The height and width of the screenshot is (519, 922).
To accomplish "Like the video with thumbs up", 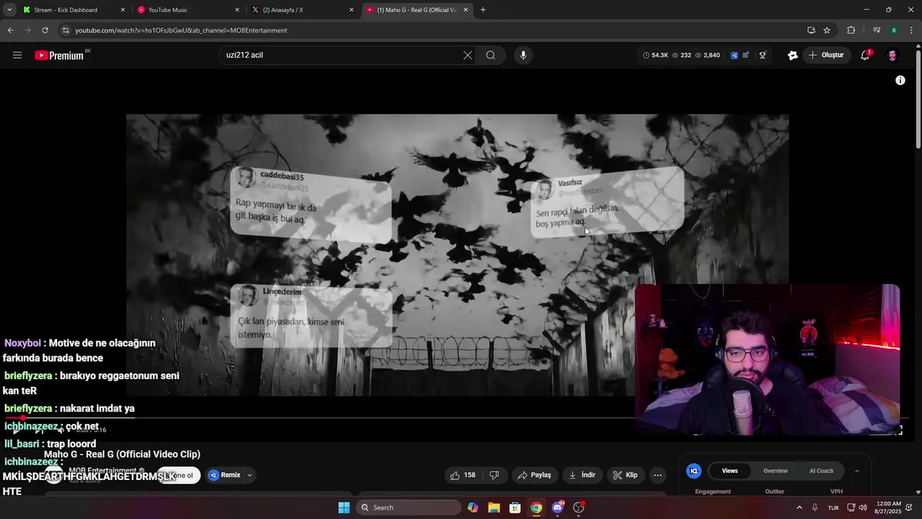I will tap(462, 475).
